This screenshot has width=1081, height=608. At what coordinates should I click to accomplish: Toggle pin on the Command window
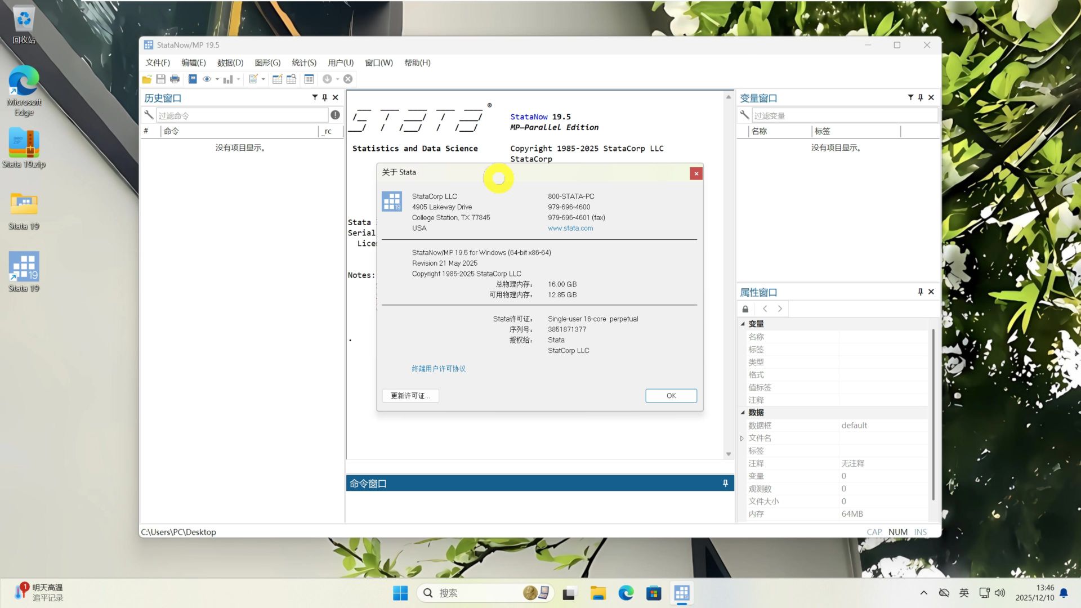725,484
